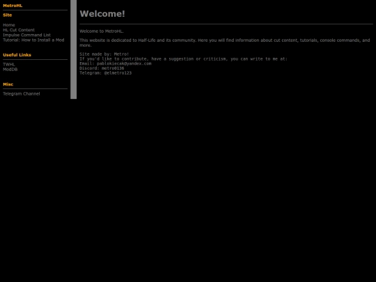Click the 'Welcome to MetroHL.' sentence
The image size is (376, 282).
point(102,31)
